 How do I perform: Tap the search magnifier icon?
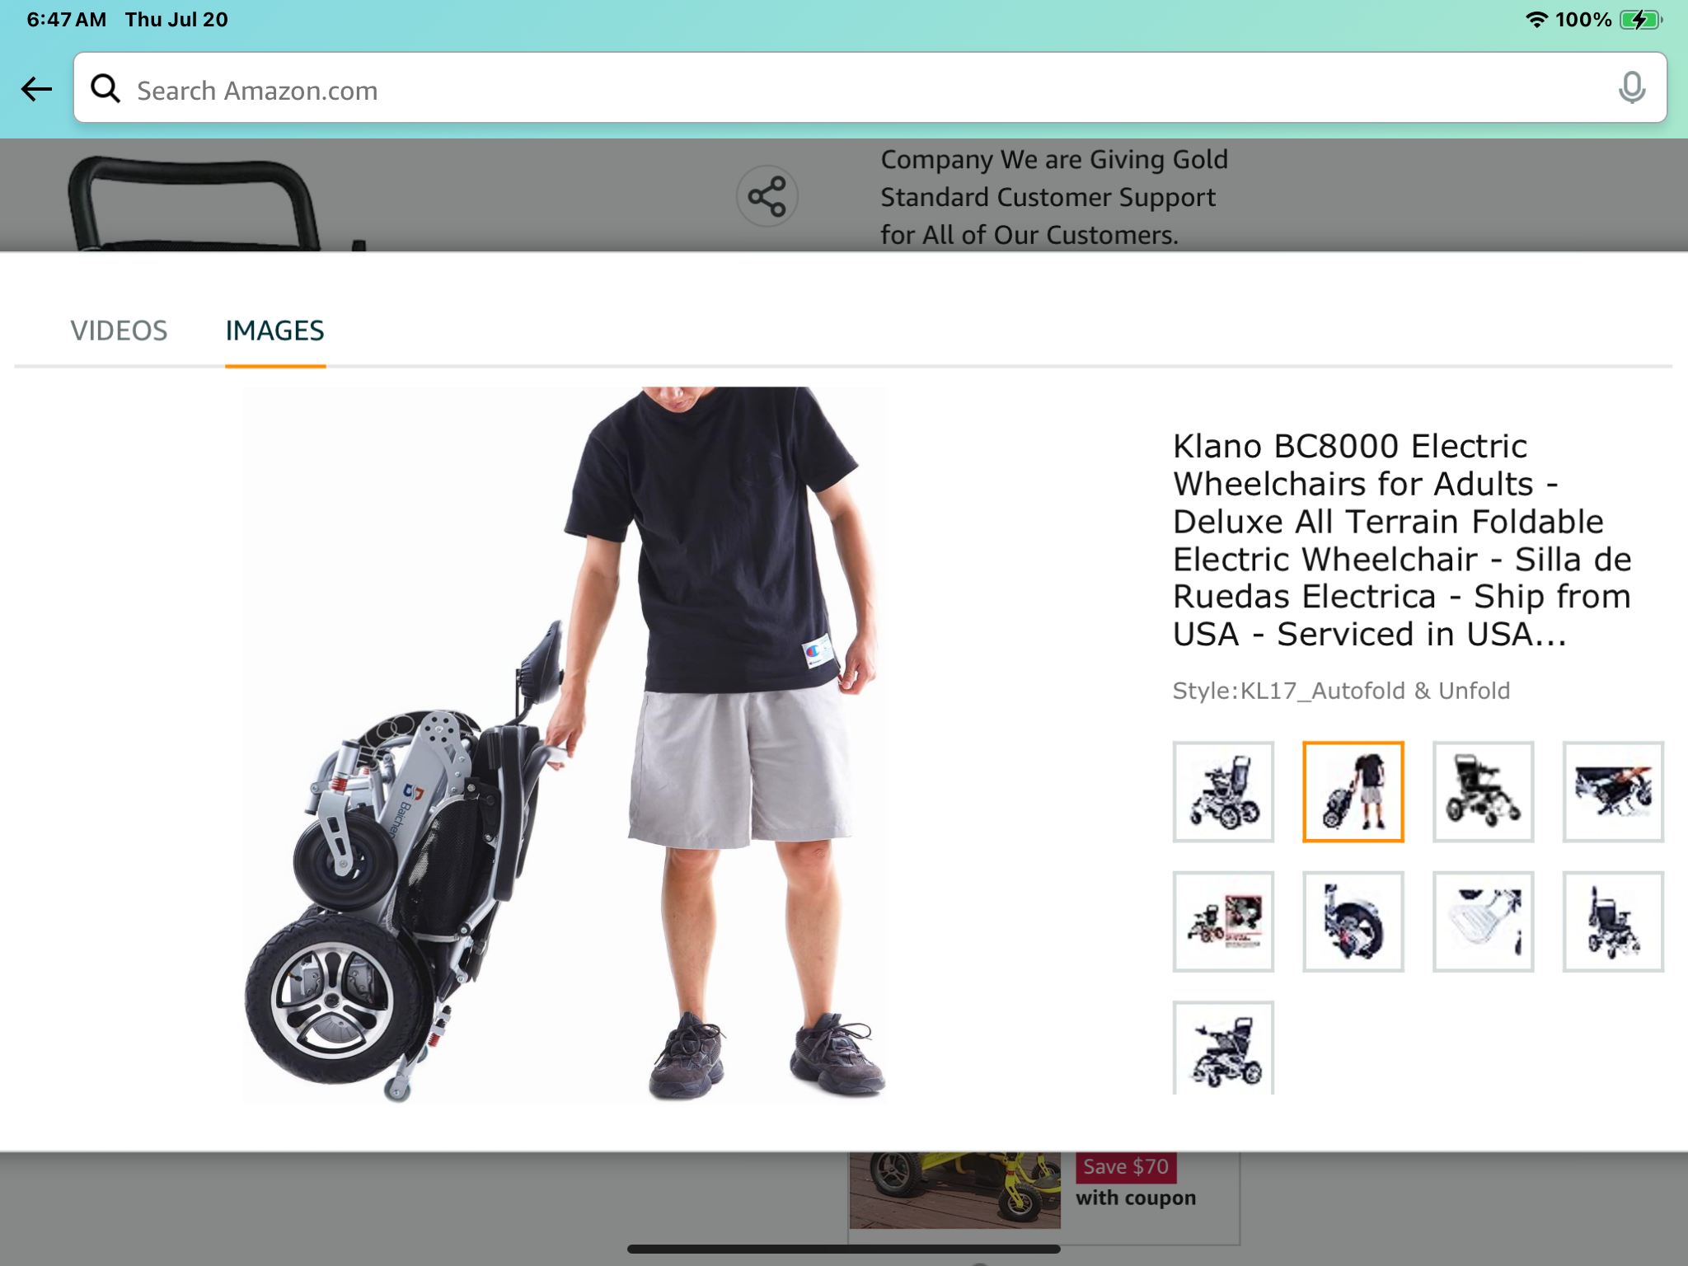(x=105, y=88)
